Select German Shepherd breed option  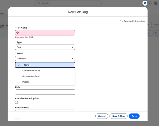(x=31, y=76)
